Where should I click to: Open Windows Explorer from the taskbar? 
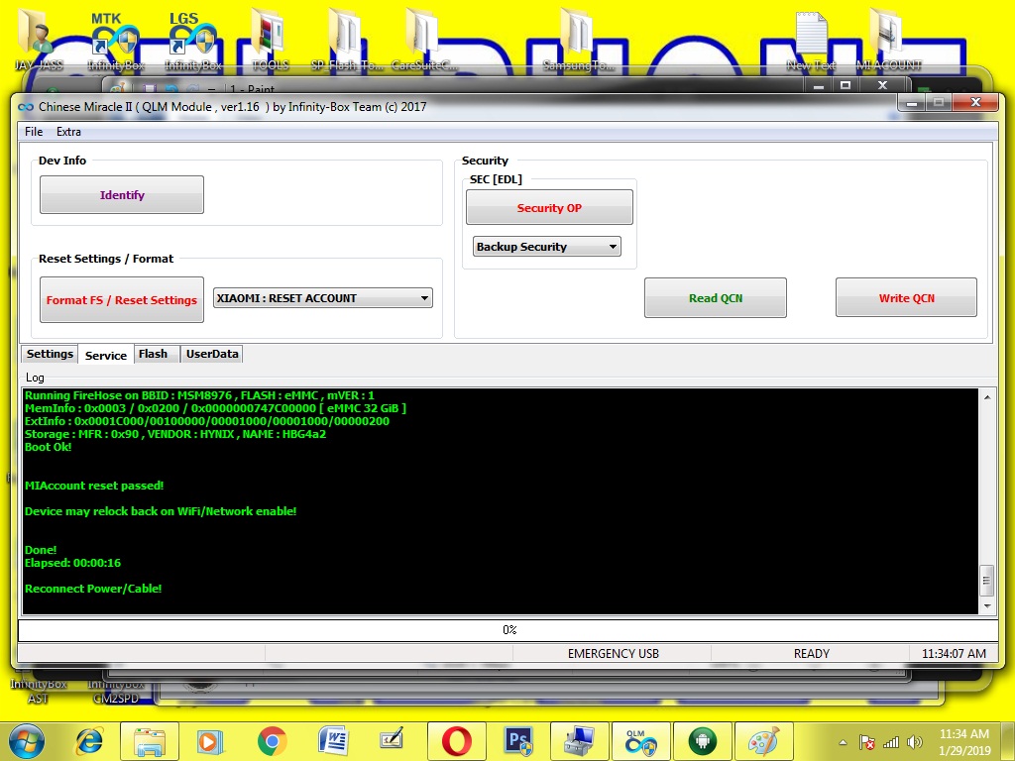150,741
